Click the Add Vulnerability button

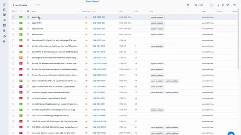point(20,5)
